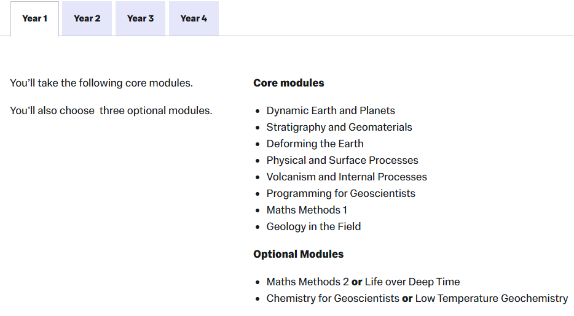
Task: Open the Year 3 tab
Action: pyautogui.click(x=140, y=18)
